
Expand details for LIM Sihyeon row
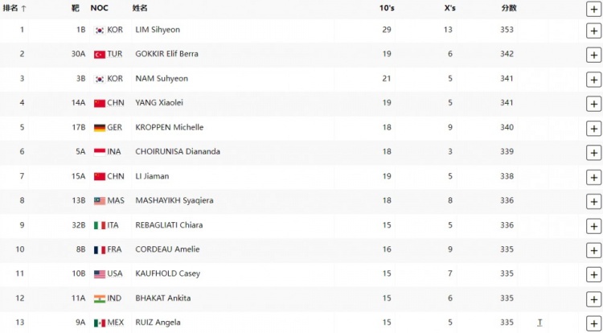click(594, 31)
